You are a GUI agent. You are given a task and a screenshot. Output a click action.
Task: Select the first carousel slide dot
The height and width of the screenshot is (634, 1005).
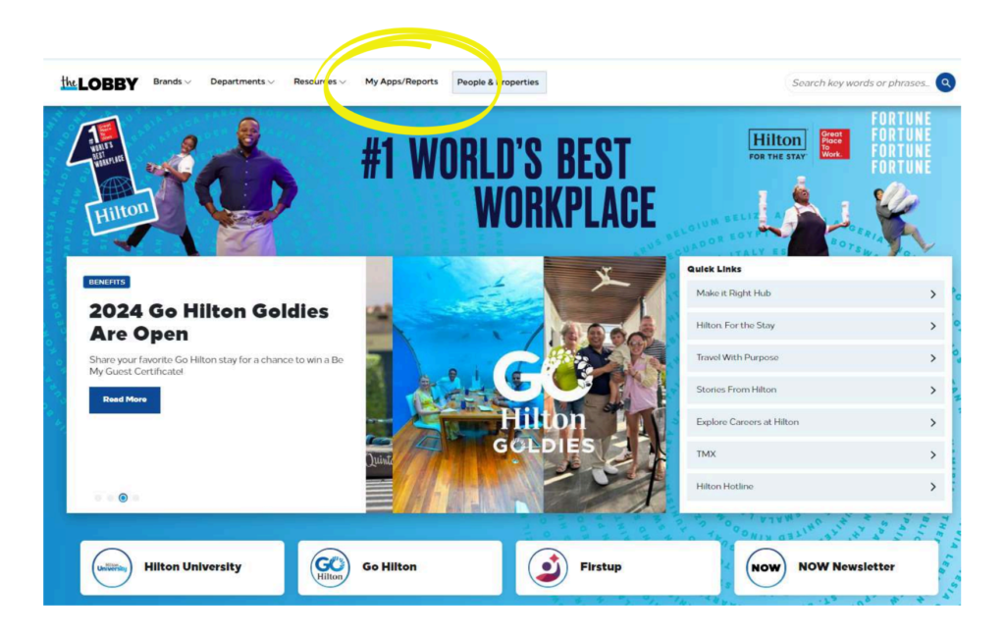[x=98, y=498]
